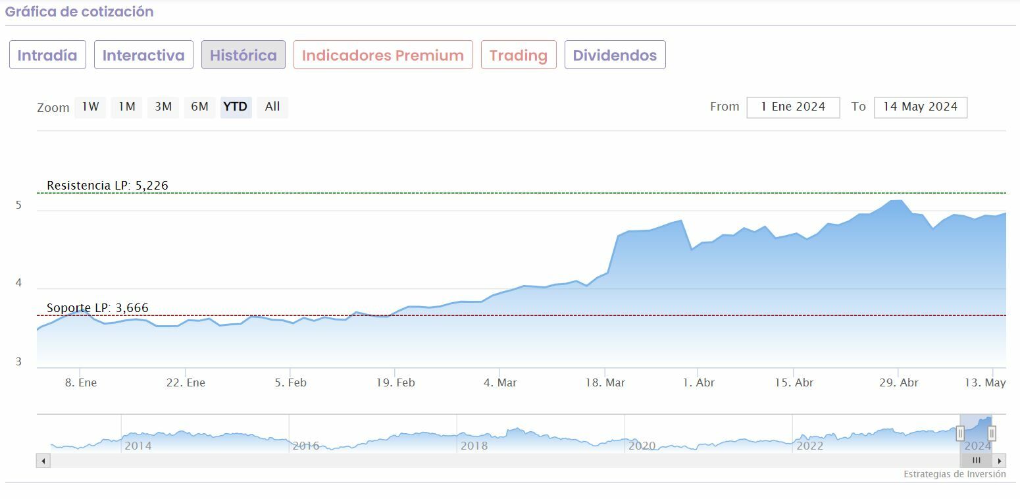Select the YTD zoom button
Image resolution: width=1020 pixels, height=499 pixels.
[236, 107]
